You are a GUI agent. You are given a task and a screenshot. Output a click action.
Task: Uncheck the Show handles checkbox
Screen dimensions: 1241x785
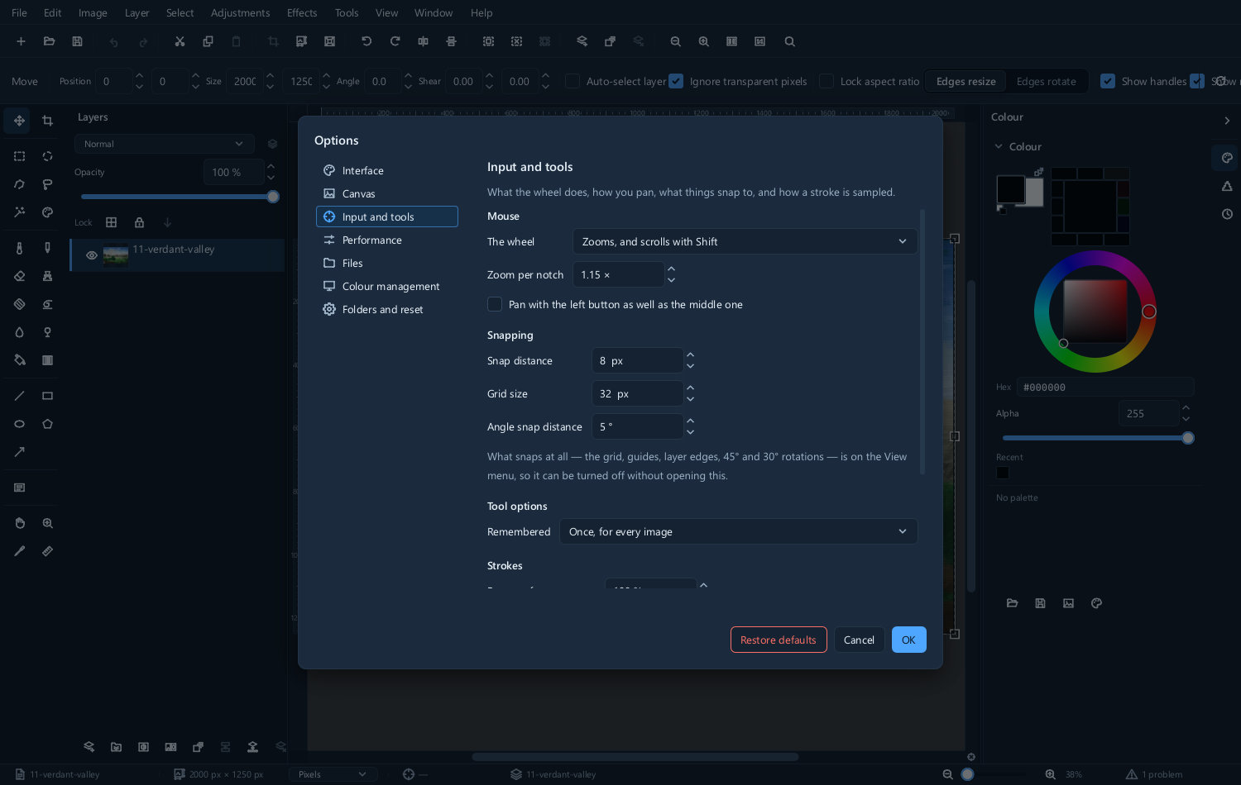click(1108, 81)
